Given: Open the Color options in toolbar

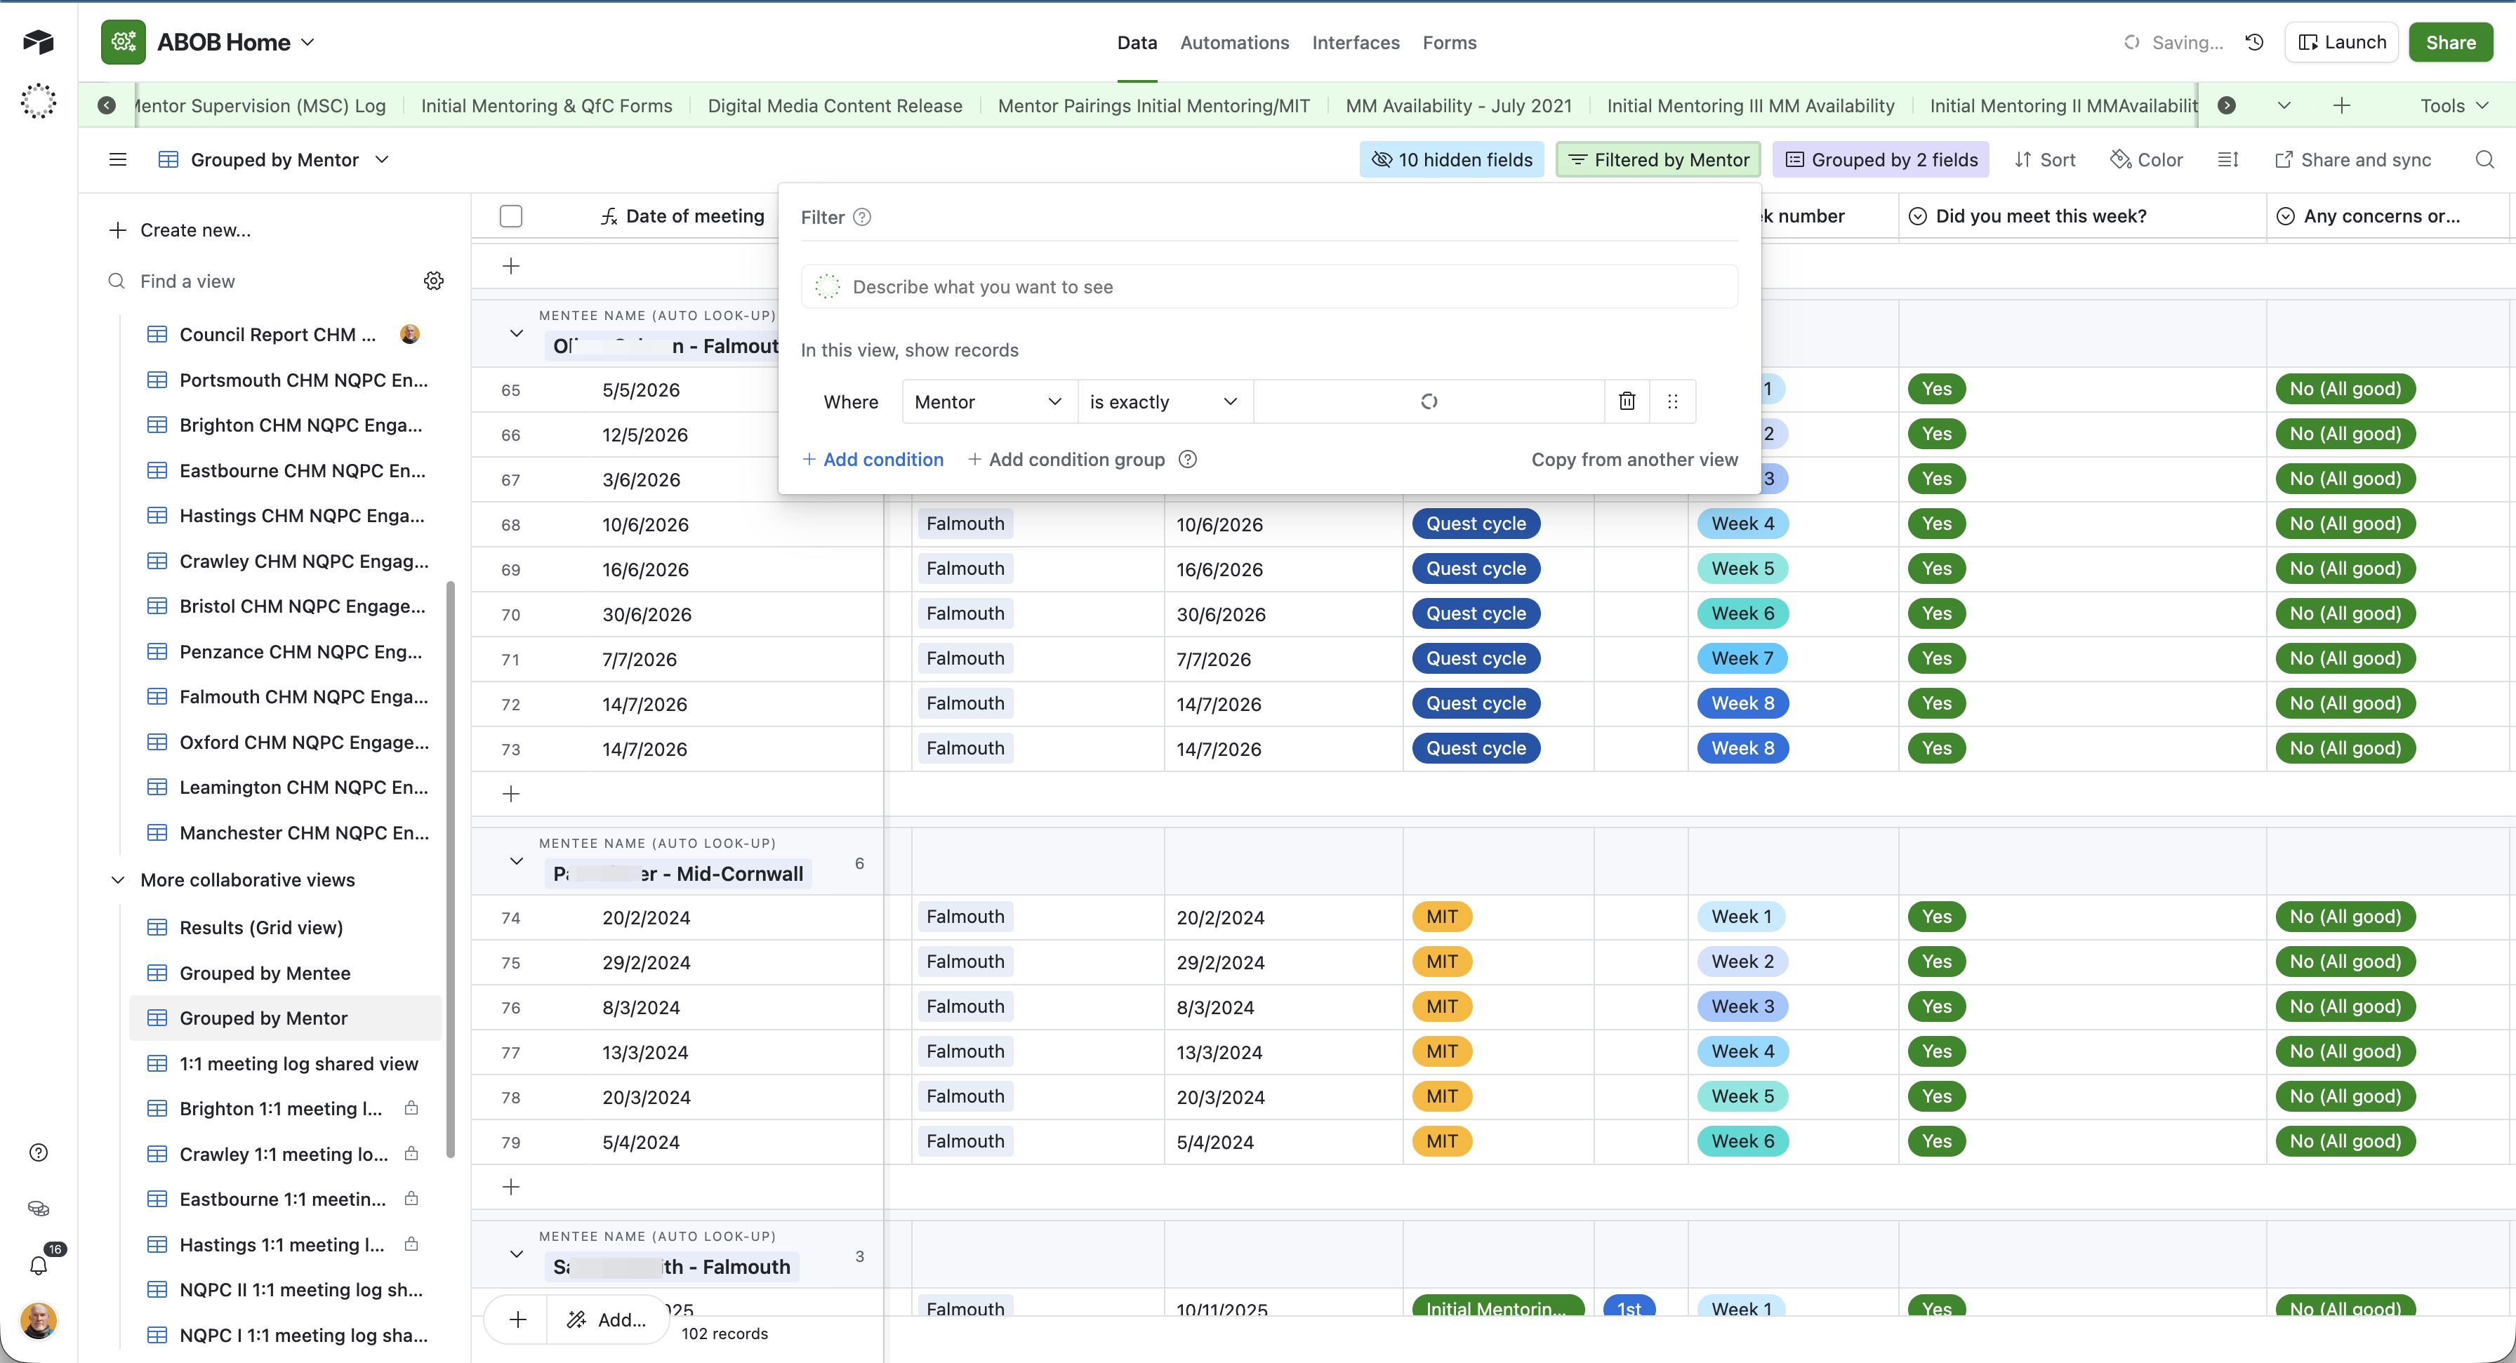Looking at the screenshot, I should (x=2146, y=159).
